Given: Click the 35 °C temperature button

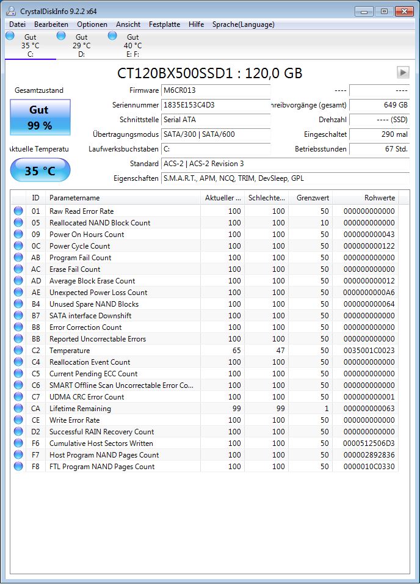Looking at the screenshot, I should (40, 170).
